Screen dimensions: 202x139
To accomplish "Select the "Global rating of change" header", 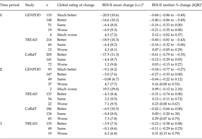I will coord(76,5).
